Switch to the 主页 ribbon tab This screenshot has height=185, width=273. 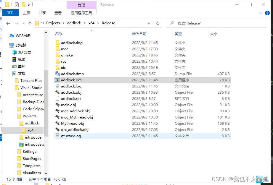[x=27, y=13]
